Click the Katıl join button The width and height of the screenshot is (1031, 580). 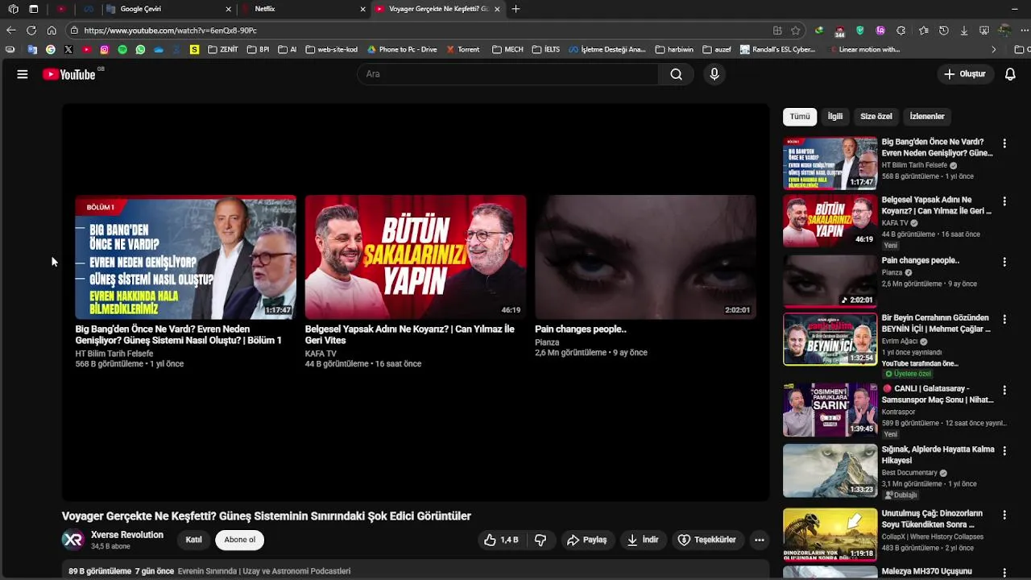(x=194, y=540)
